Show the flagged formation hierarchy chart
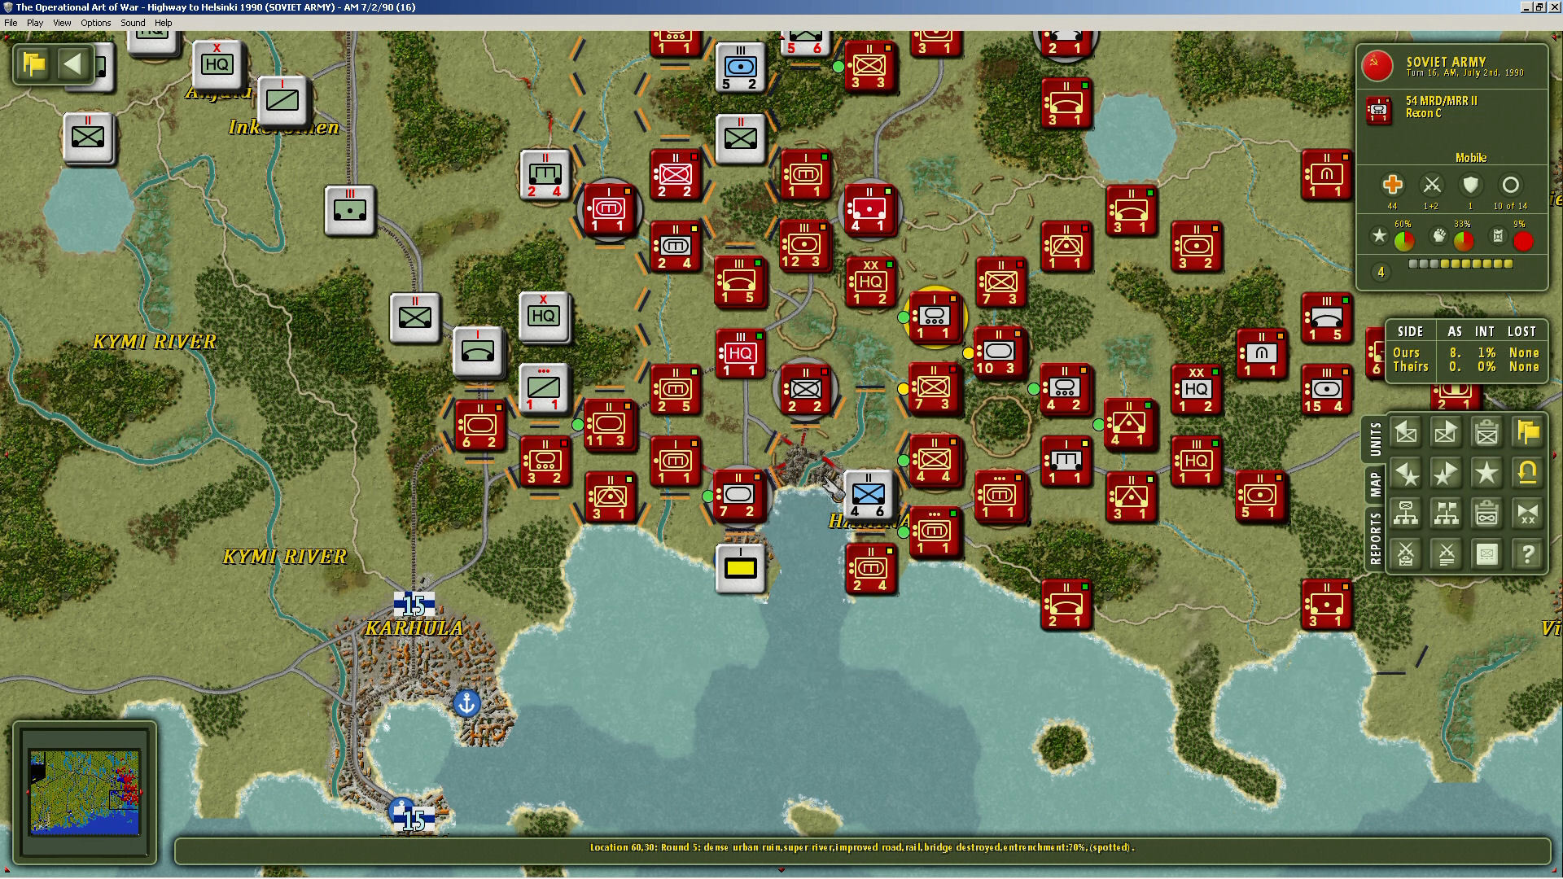 click(1446, 514)
